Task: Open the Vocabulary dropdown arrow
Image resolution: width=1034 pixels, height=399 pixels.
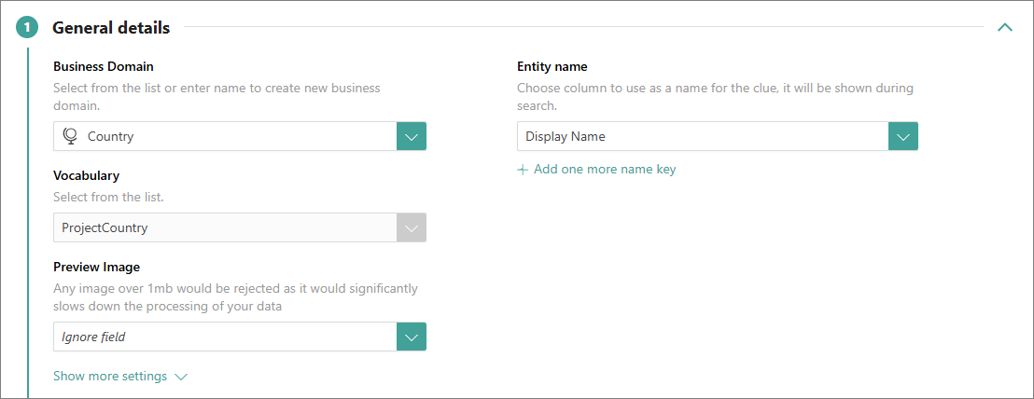Action: coord(412,227)
